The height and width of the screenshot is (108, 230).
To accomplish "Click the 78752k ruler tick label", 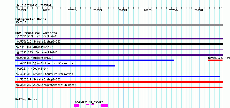I will 73,10.
